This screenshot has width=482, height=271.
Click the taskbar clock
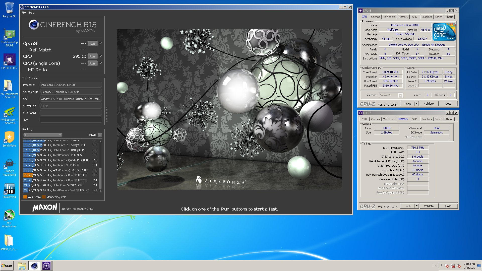coord(469,266)
